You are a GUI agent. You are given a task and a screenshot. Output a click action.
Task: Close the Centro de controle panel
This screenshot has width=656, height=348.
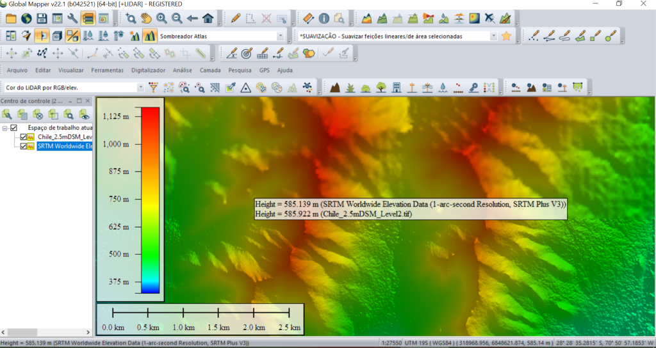pos(89,101)
